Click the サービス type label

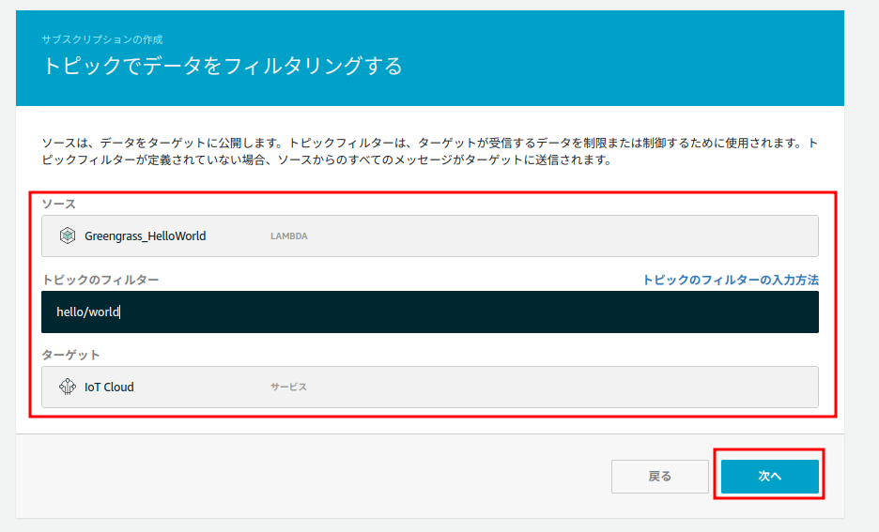(288, 387)
